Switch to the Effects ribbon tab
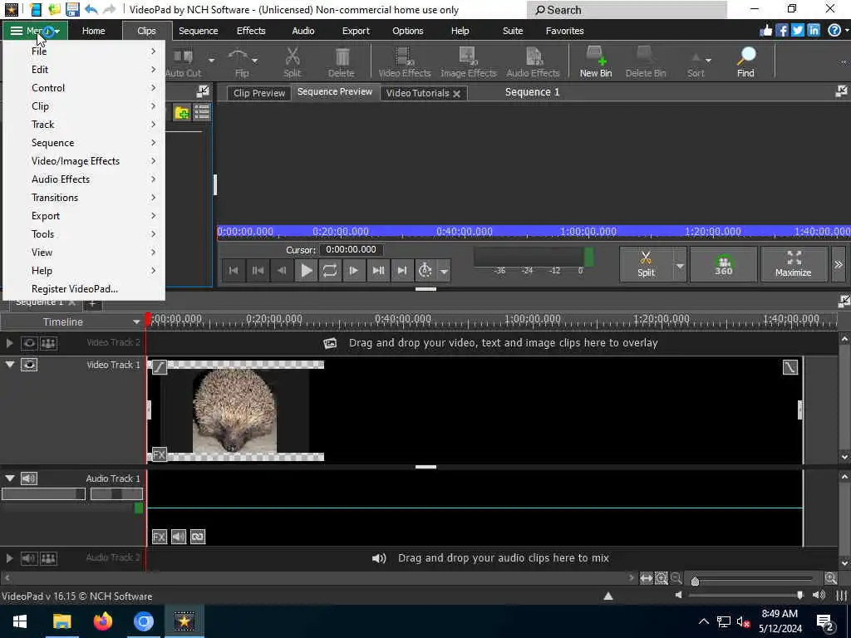This screenshot has height=638, width=851. [x=251, y=31]
